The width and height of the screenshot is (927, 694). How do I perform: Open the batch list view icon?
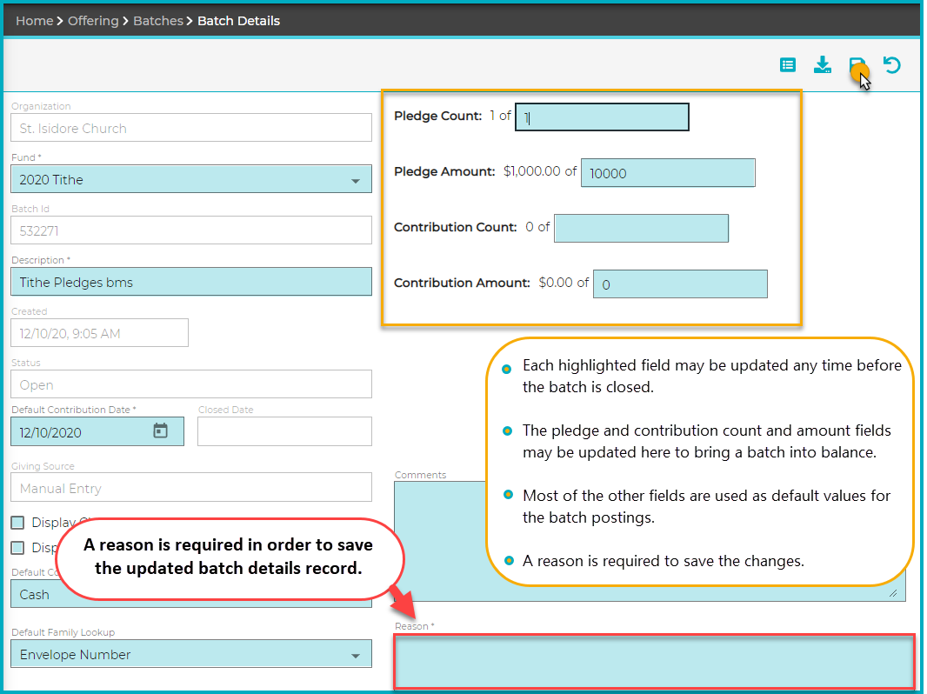[x=788, y=65]
